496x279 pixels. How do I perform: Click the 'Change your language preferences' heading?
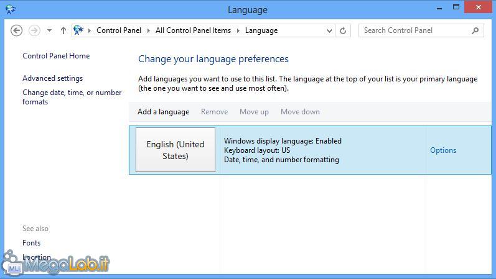click(x=213, y=59)
